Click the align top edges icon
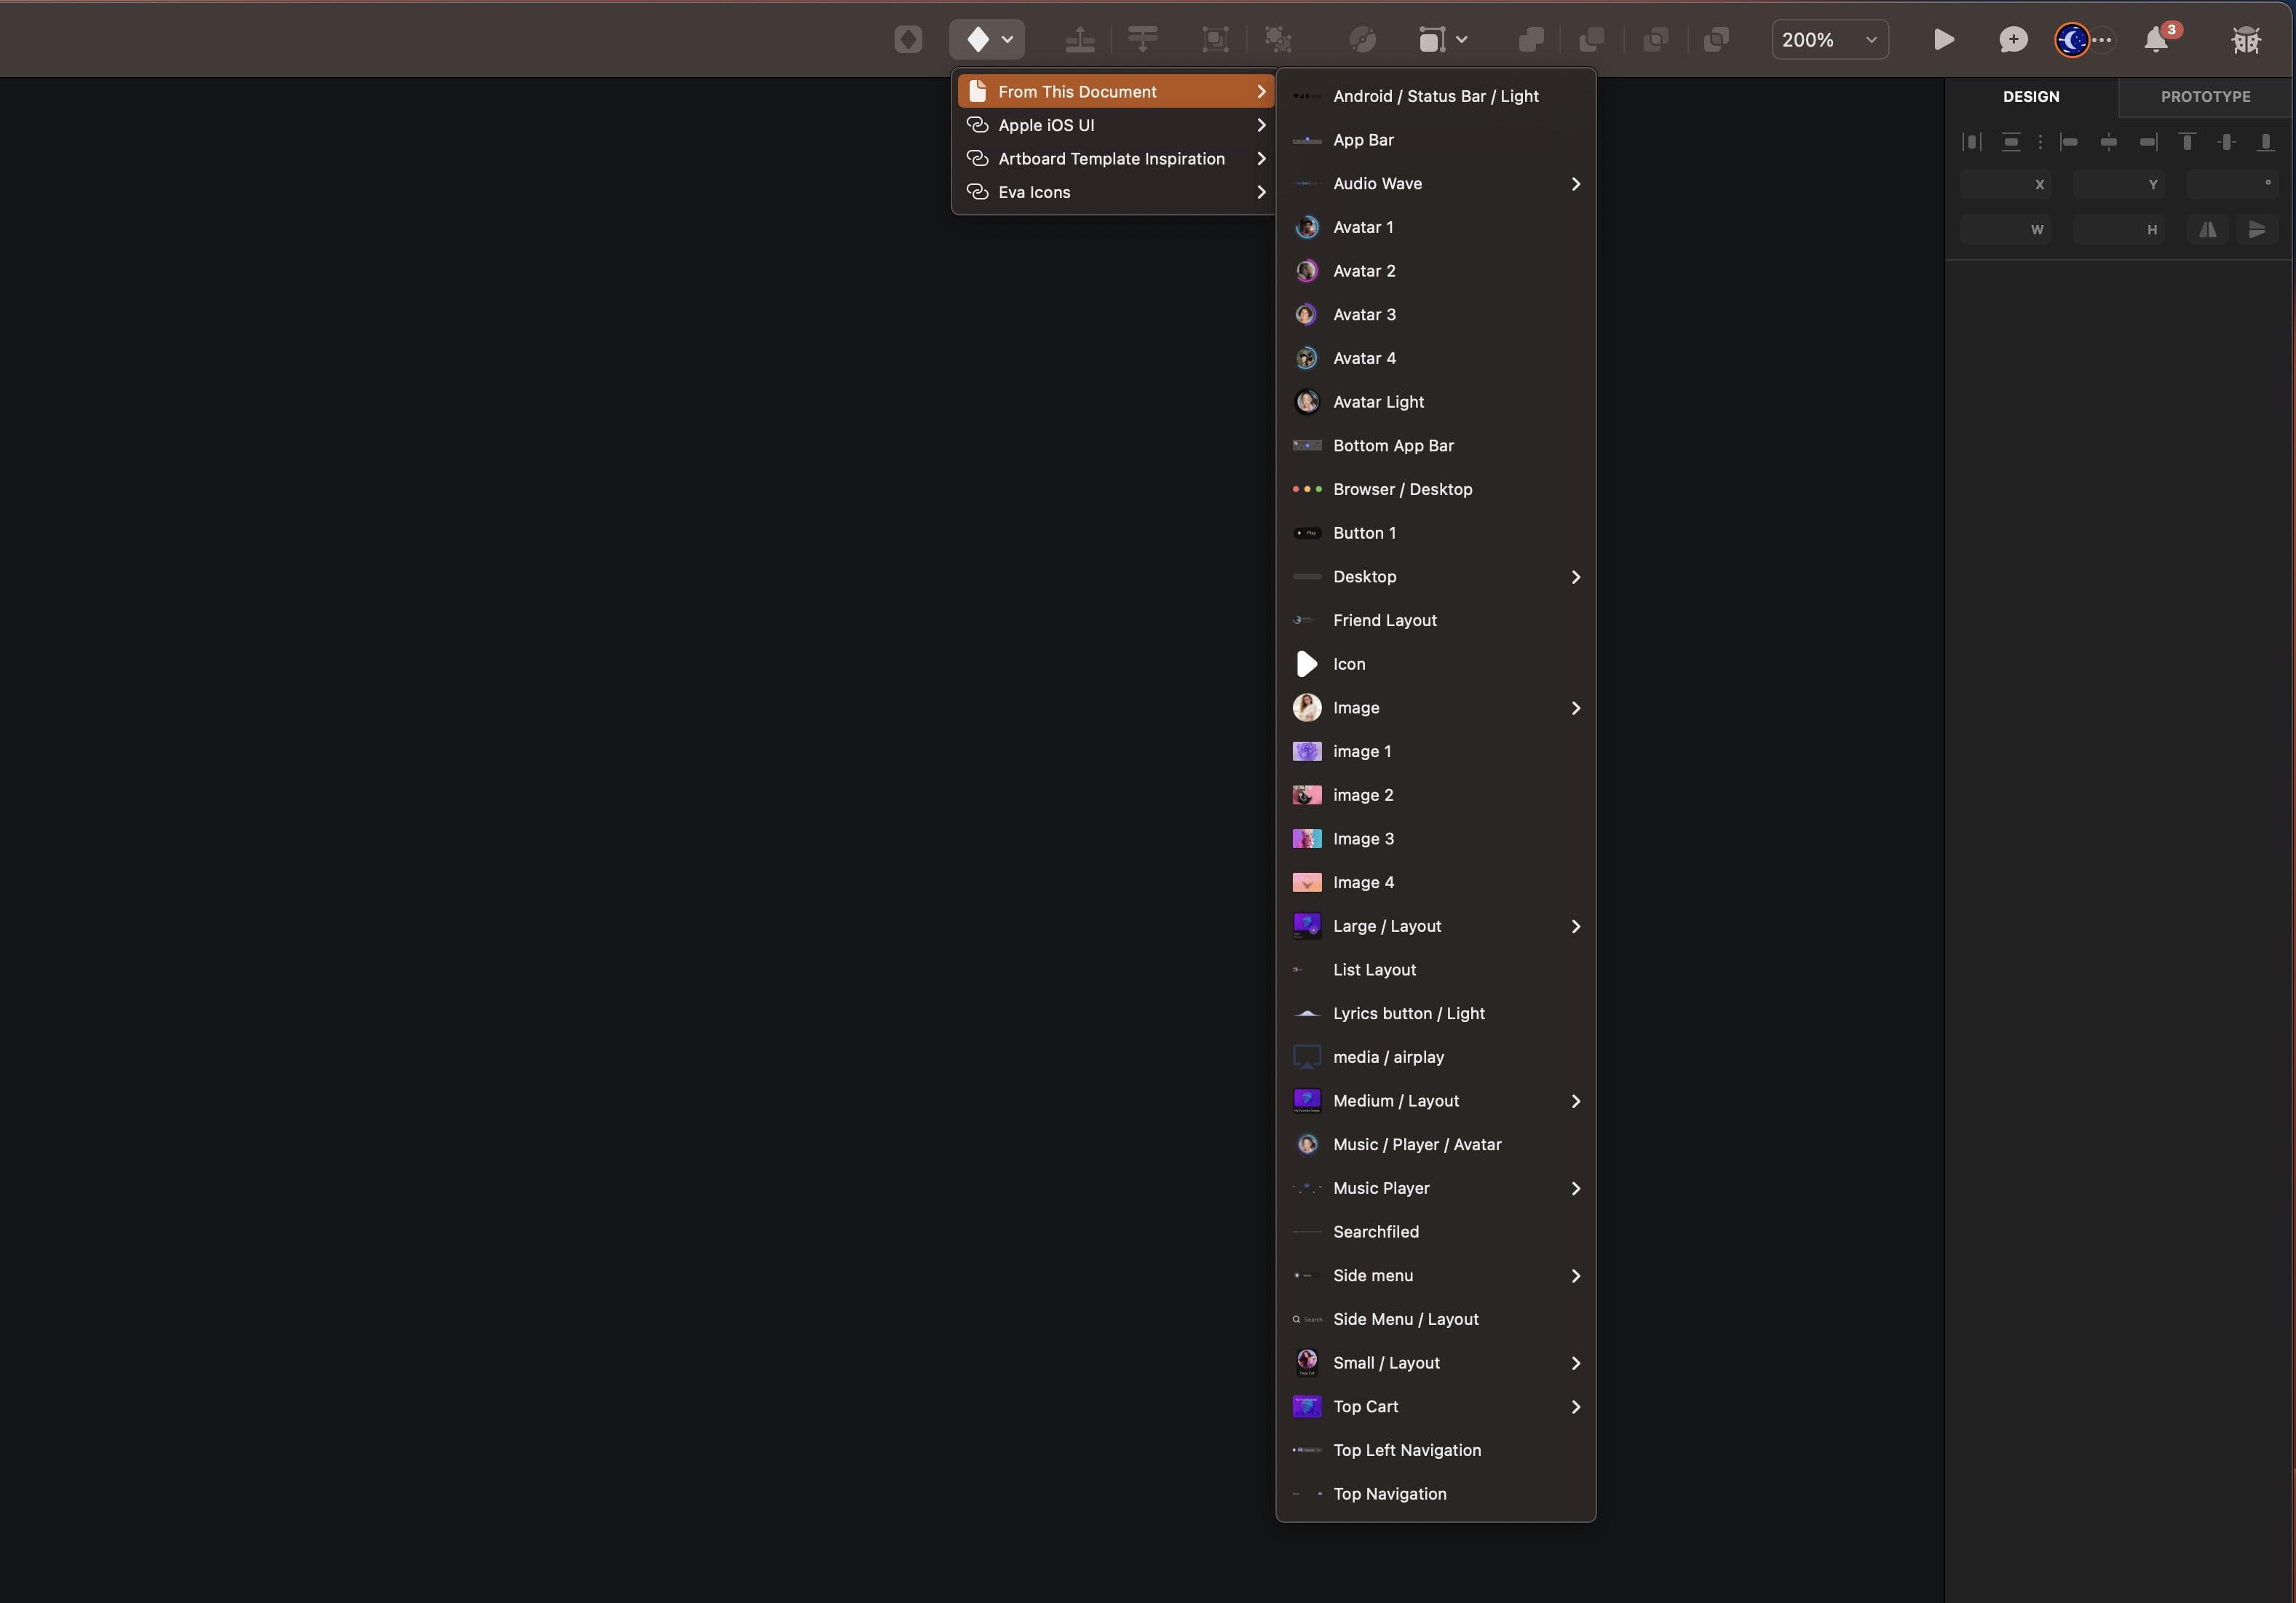2296x1603 pixels. 2187,142
